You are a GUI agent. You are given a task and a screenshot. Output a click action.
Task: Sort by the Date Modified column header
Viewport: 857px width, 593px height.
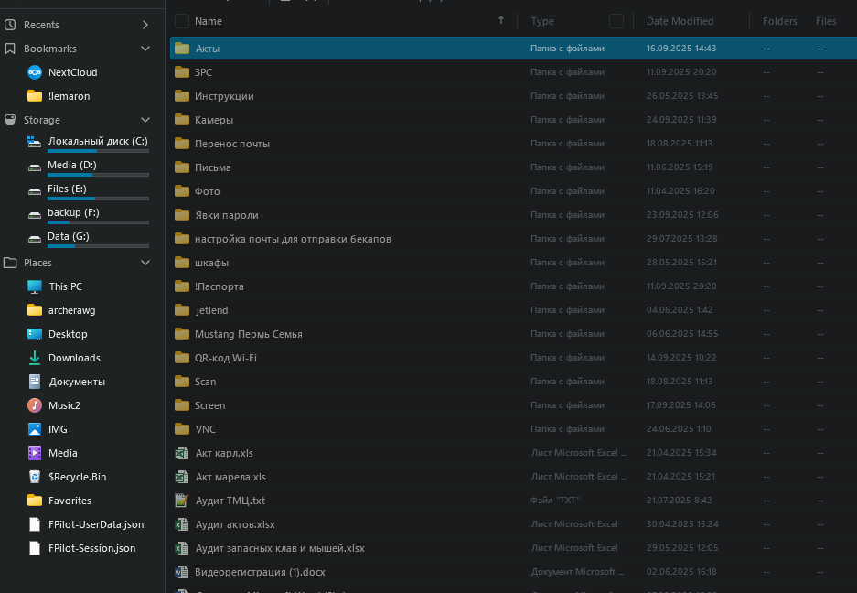[x=680, y=21]
